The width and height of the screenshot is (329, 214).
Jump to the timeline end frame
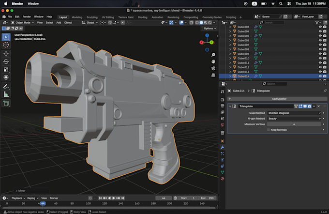pos(123,198)
